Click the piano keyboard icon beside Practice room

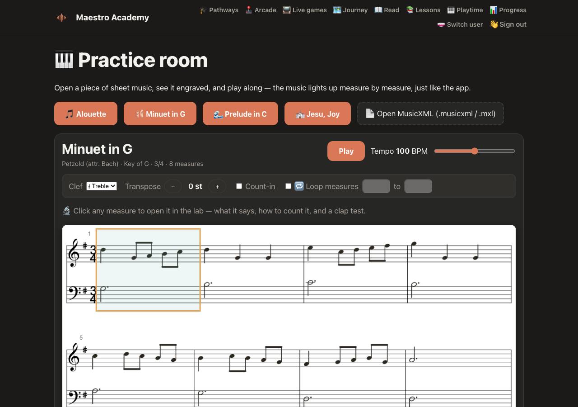pyautogui.click(x=64, y=60)
